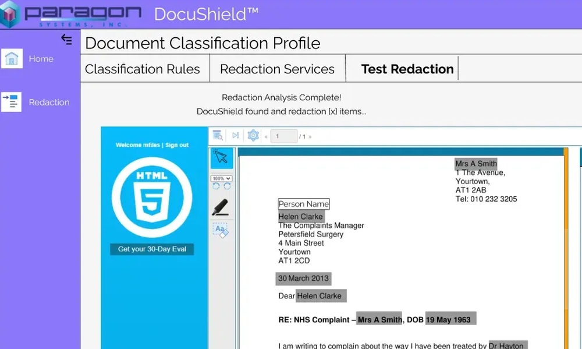Click the orange vertical scrollbar of document
Image resolution: width=582 pixels, height=349 pixels.
[566, 248]
